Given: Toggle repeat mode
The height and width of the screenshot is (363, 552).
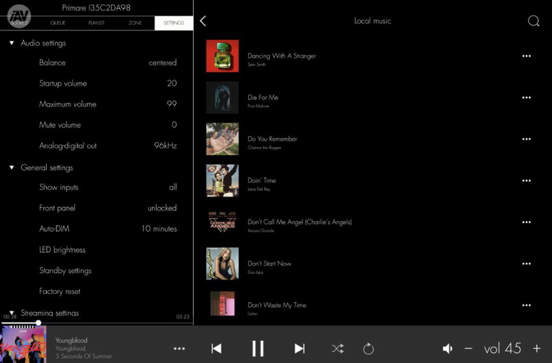Looking at the screenshot, I should point(368,349).
